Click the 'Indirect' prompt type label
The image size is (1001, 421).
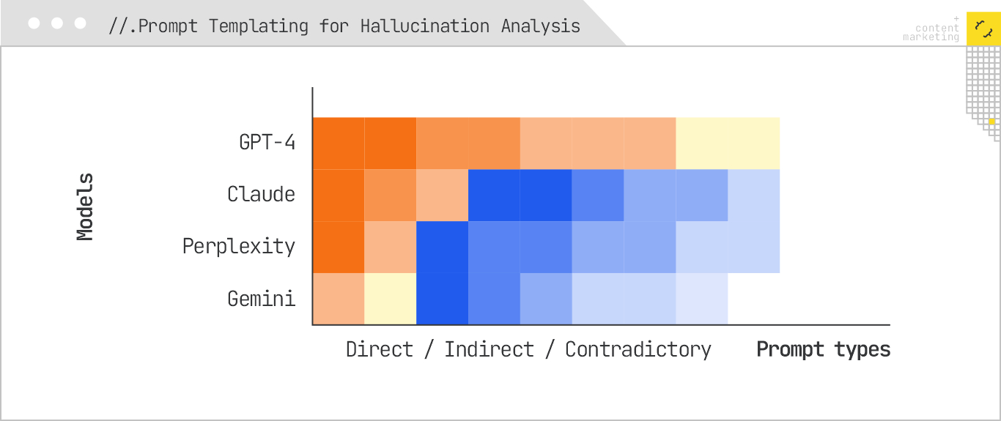(489, 349)
